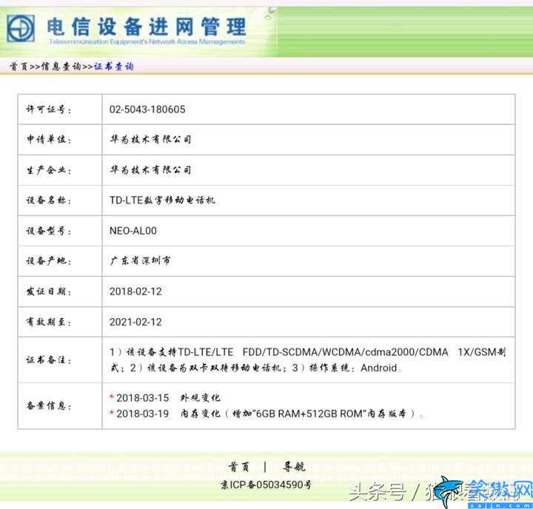The width and height of the screenshot is (533, 509).
Task: Click the 备案信息 label
Action: point(49,405)
